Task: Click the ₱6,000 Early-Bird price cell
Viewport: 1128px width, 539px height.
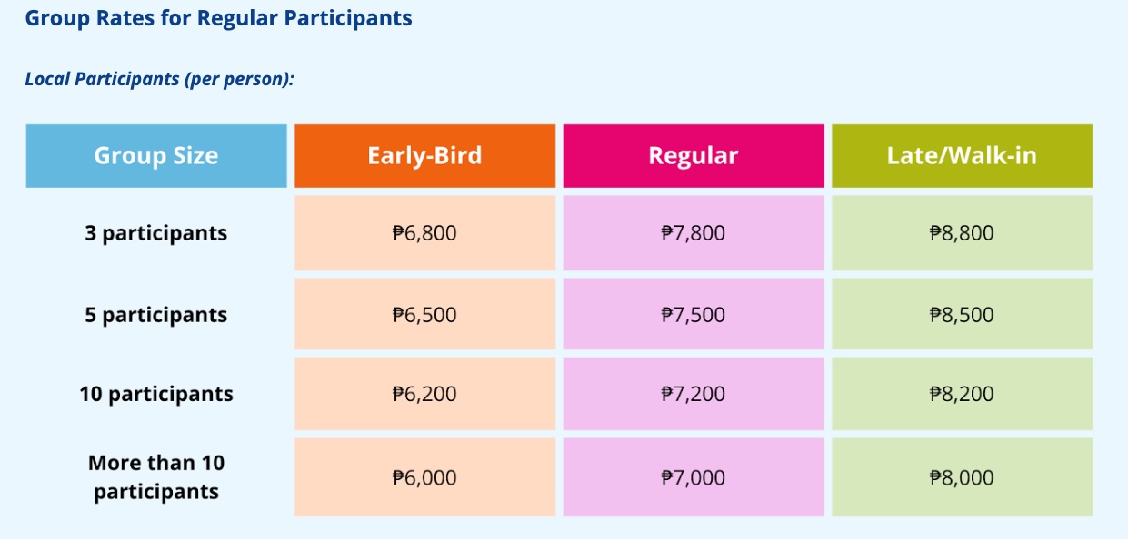Action: (x=424, y=477)
